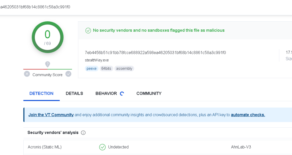Click the community score question mark icon
The image size is (292, 155).
click(x=48, y=64)
